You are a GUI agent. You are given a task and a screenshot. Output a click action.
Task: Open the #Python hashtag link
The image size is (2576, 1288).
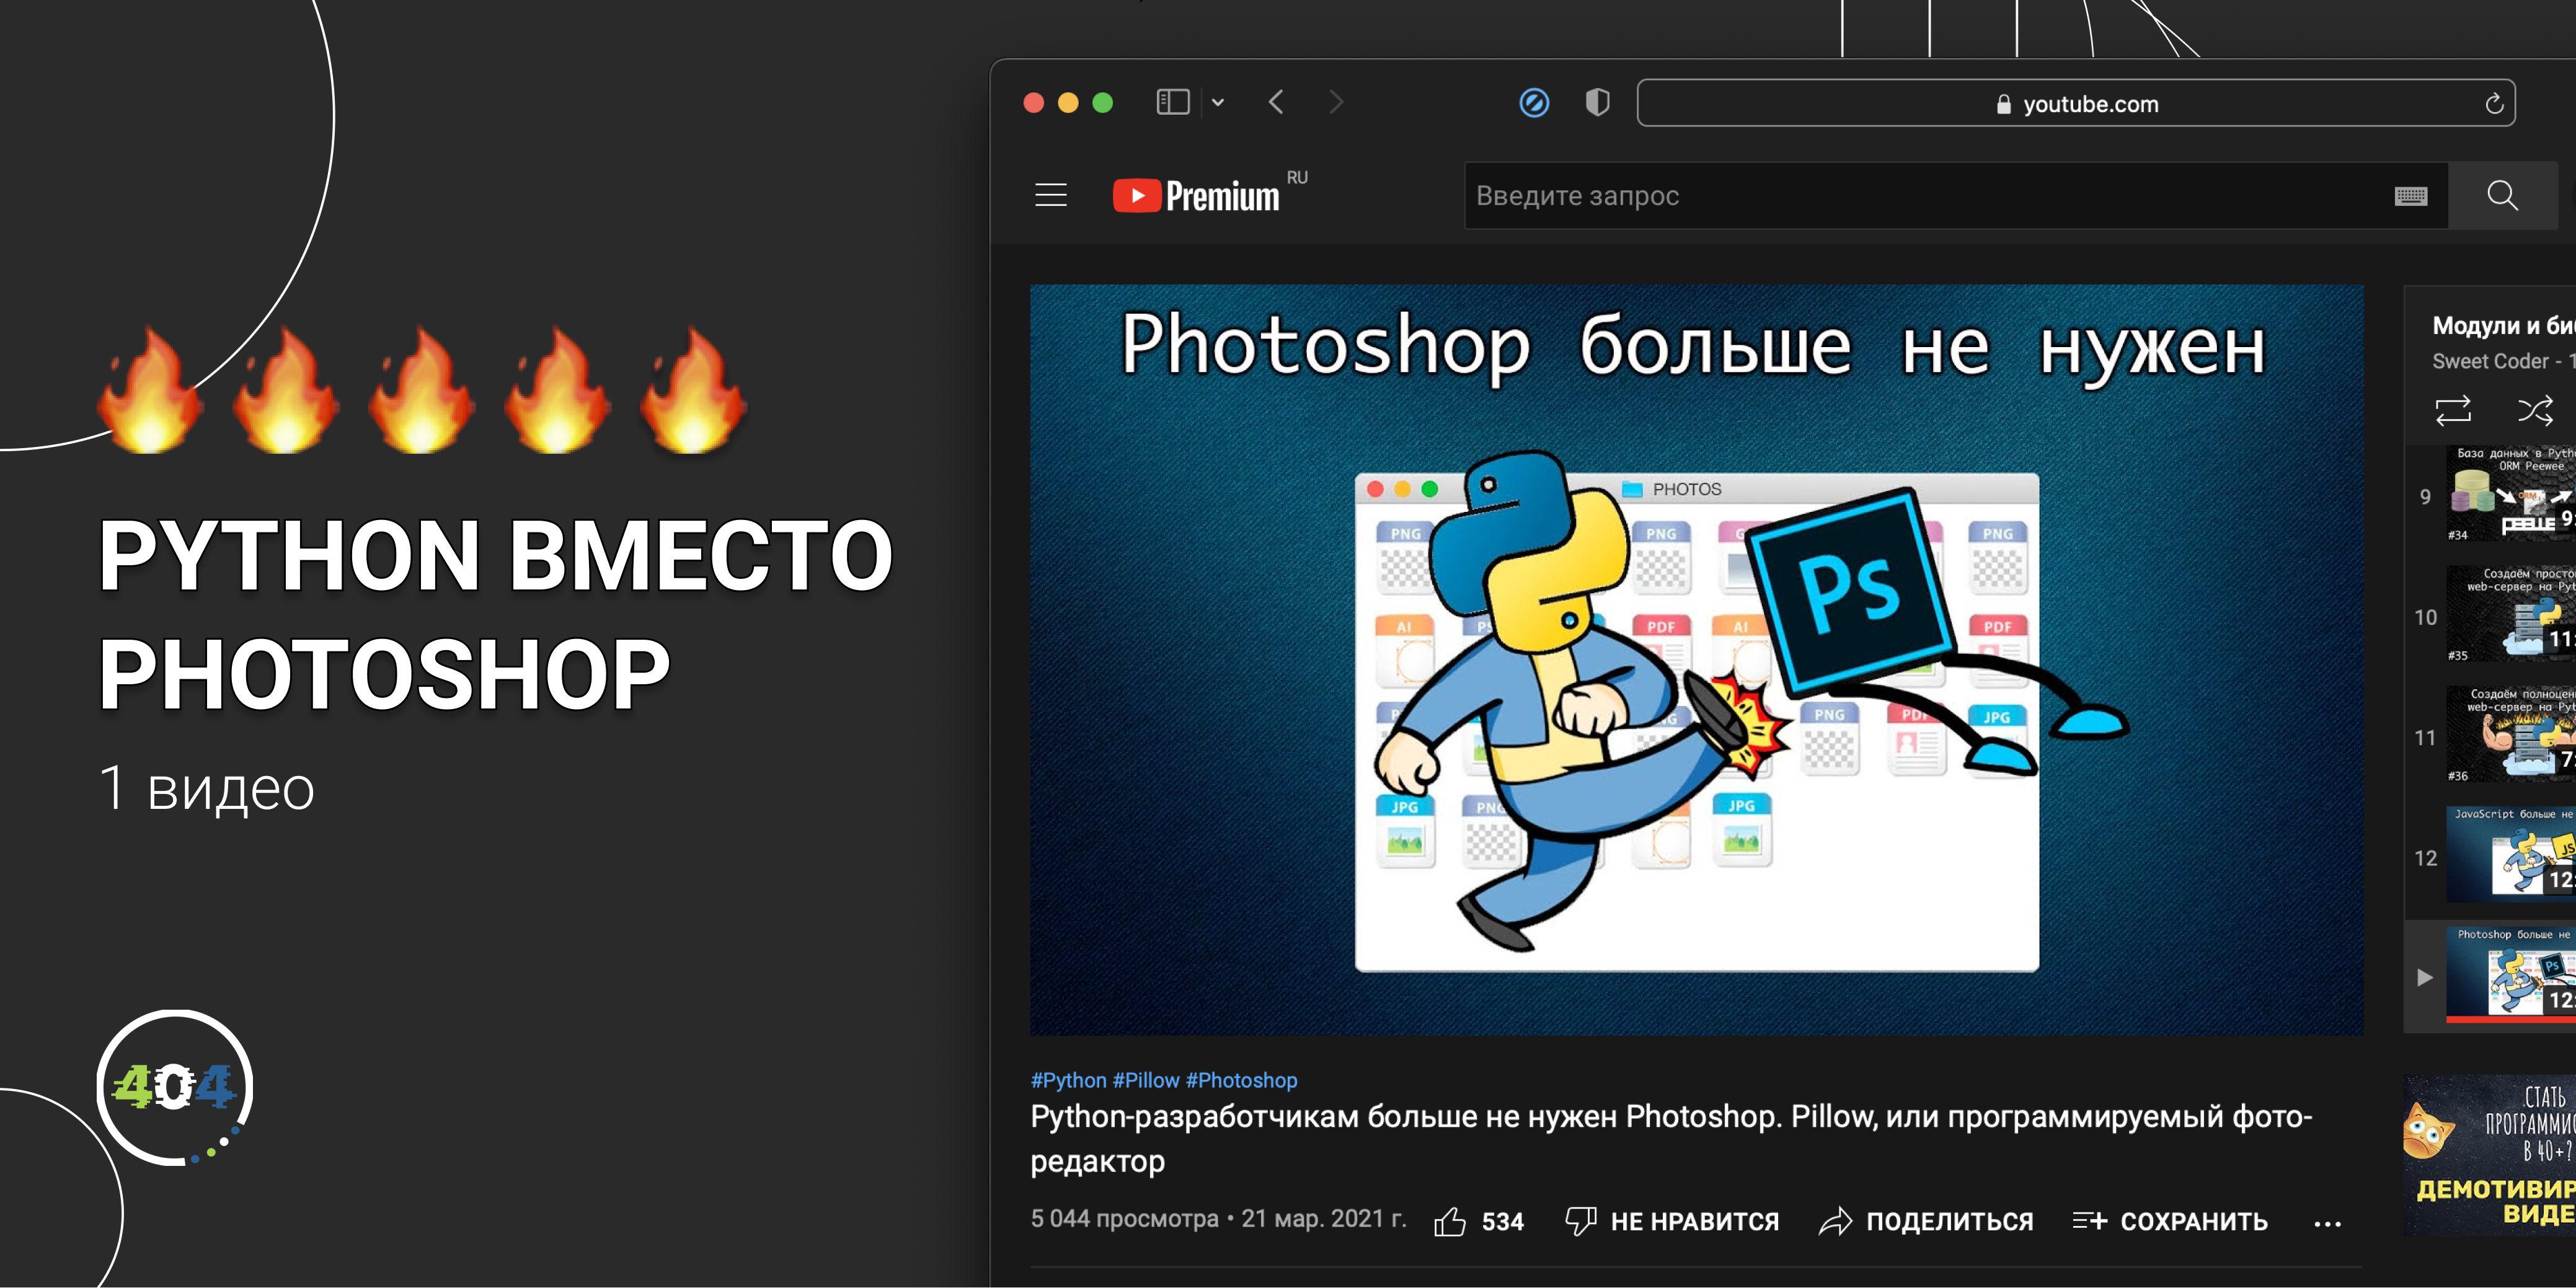pyautogui.click(x=1068, y=1080)
